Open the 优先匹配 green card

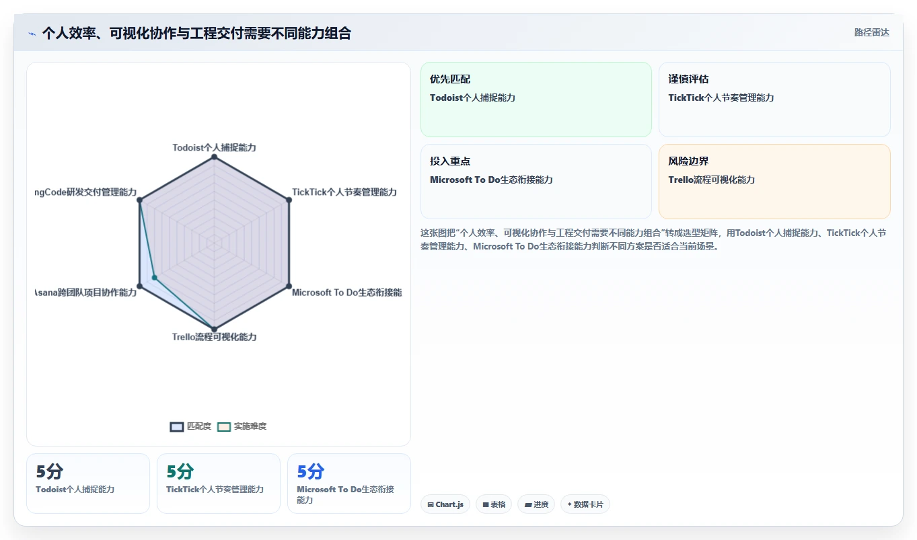536,100
